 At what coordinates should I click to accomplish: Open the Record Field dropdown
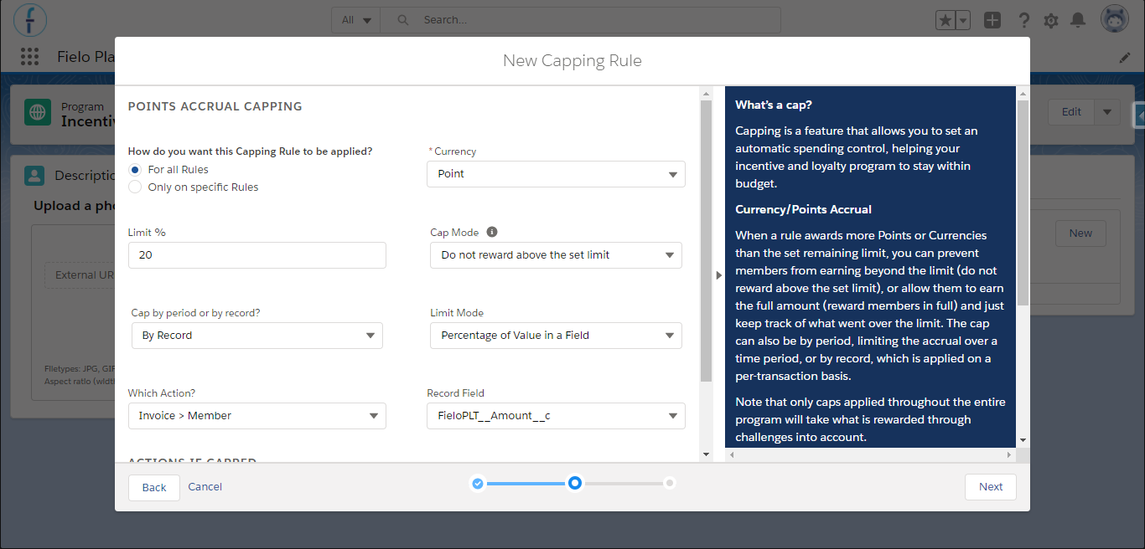tap(556, 416)
